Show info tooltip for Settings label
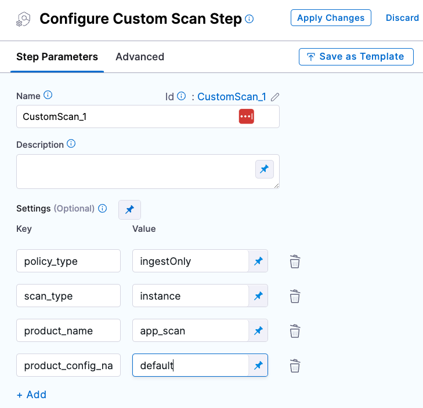This screenshot has width=423, height=408. coord(103,209)
